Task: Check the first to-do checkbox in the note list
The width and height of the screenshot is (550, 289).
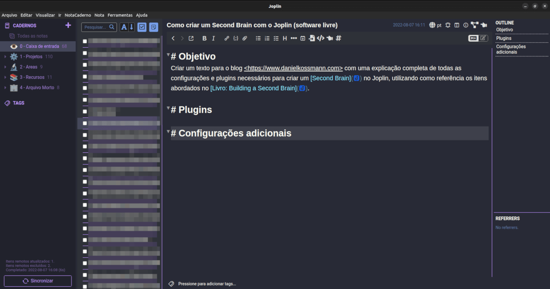Action: pos(85,41)
